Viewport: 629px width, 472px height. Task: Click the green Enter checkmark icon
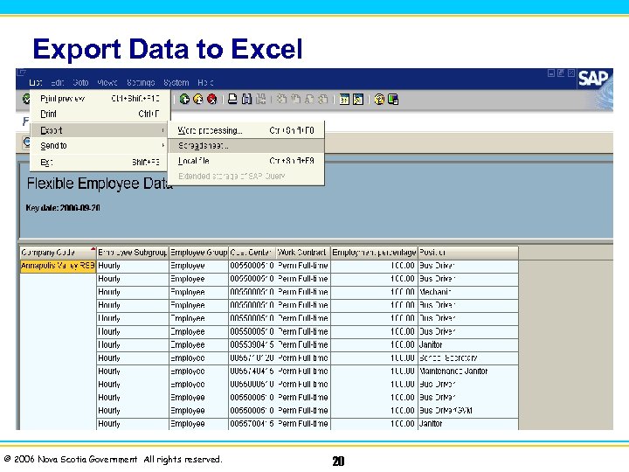pos(25,98)
